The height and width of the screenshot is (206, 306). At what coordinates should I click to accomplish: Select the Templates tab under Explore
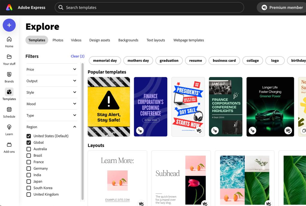tap(37, 40)
